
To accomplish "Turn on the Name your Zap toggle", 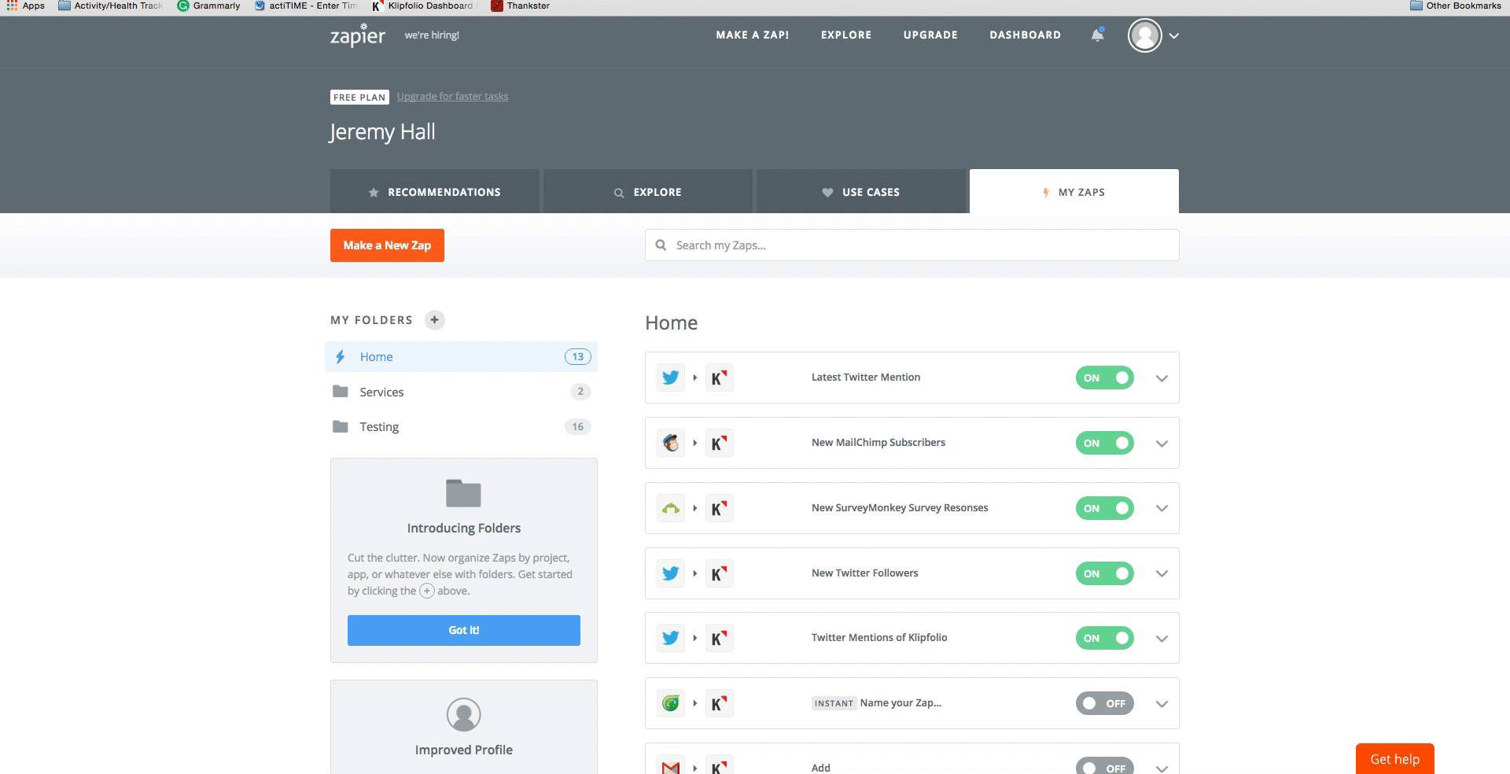I will [1105, 703].
